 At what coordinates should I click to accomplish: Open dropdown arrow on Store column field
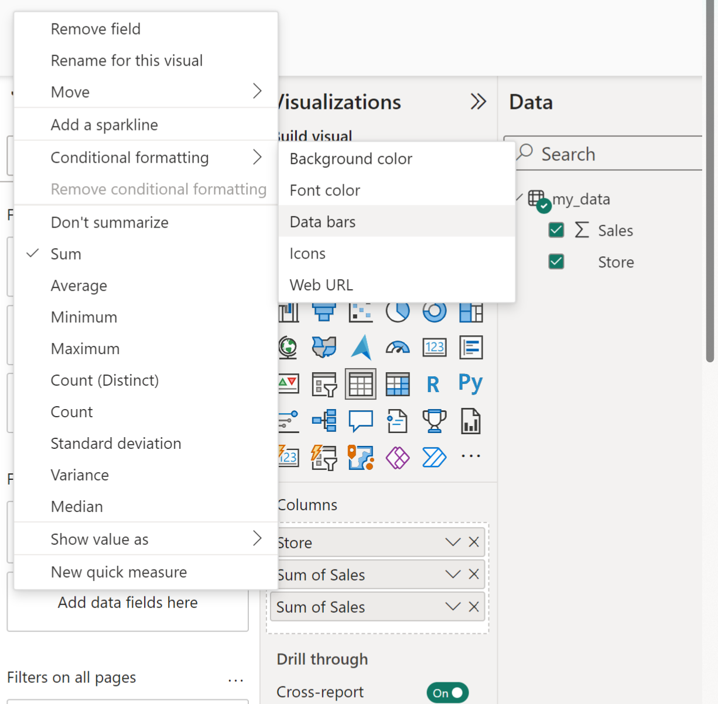click(453, 542)
